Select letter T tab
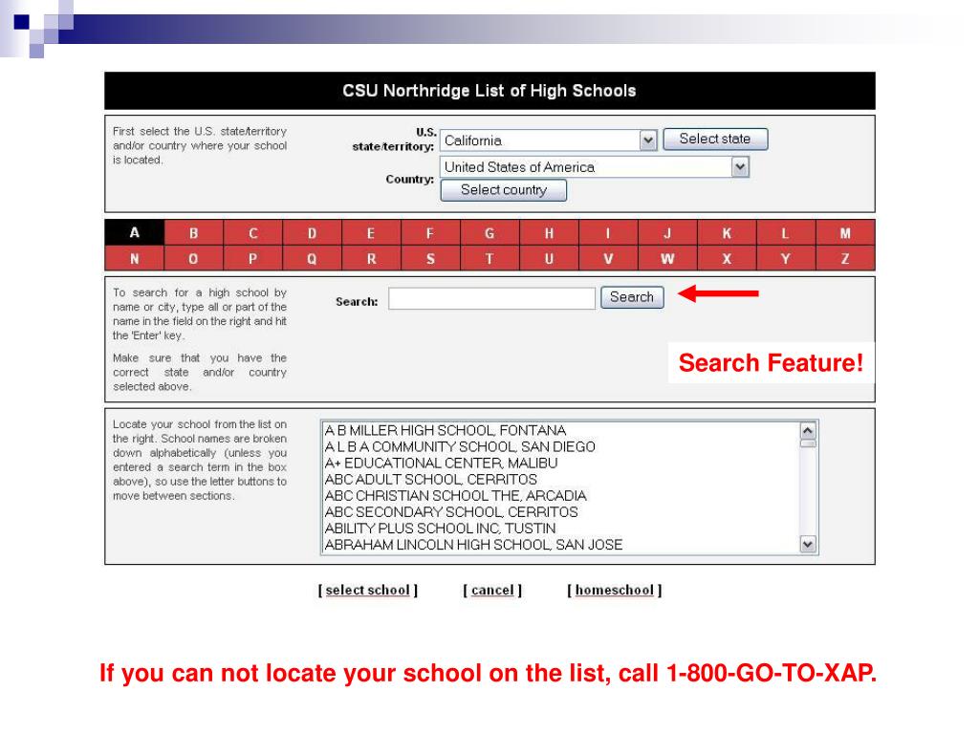The height and width of the screenshot is (734, 979). tap(489, 258)
